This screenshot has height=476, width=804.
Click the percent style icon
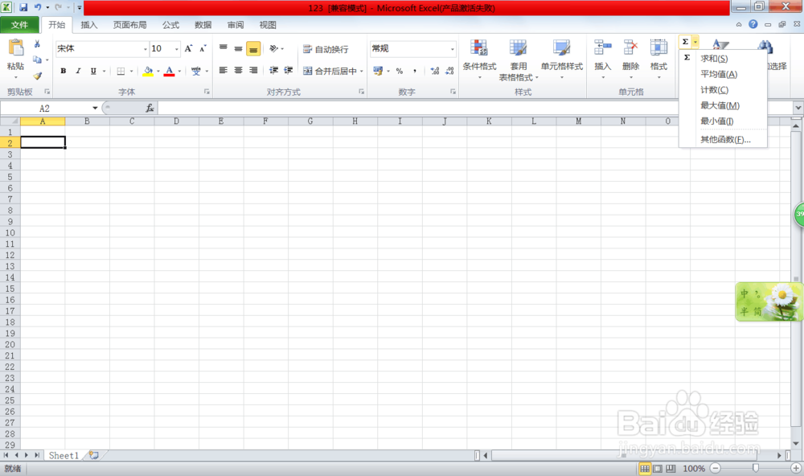pyautogui.click(x=400, y=71)
